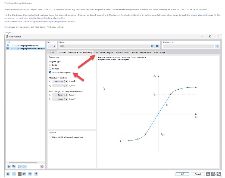Image resolution: width=225 pixels, height=178 pixels.
Task: Click the new material icon below the list
Action: pyautogui.click(x=9, y=166)
